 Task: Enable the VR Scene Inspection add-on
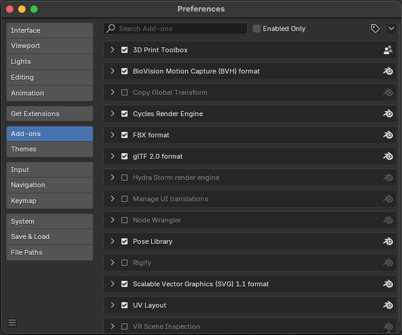coord(124,326)
